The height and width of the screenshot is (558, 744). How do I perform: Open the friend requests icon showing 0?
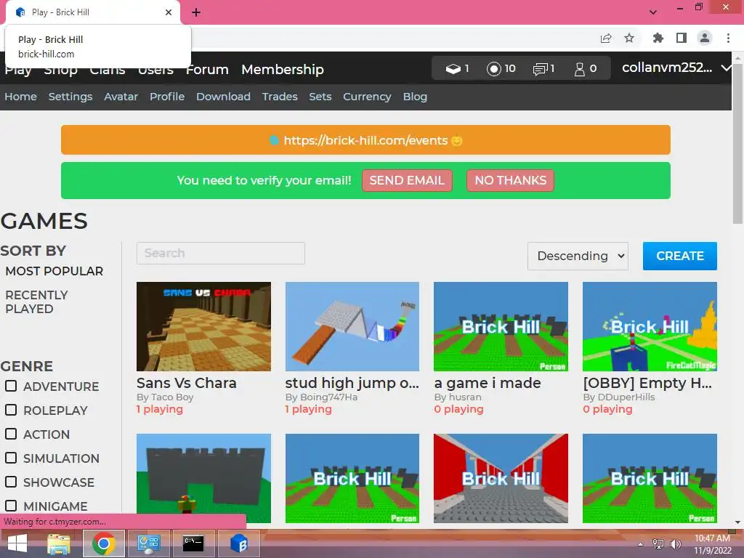[586, 69]
